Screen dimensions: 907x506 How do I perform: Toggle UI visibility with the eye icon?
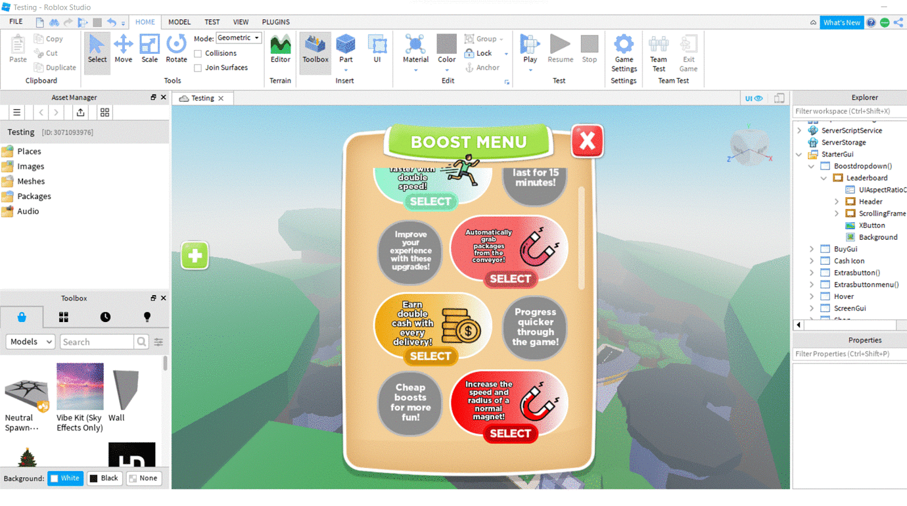[760, 97]
